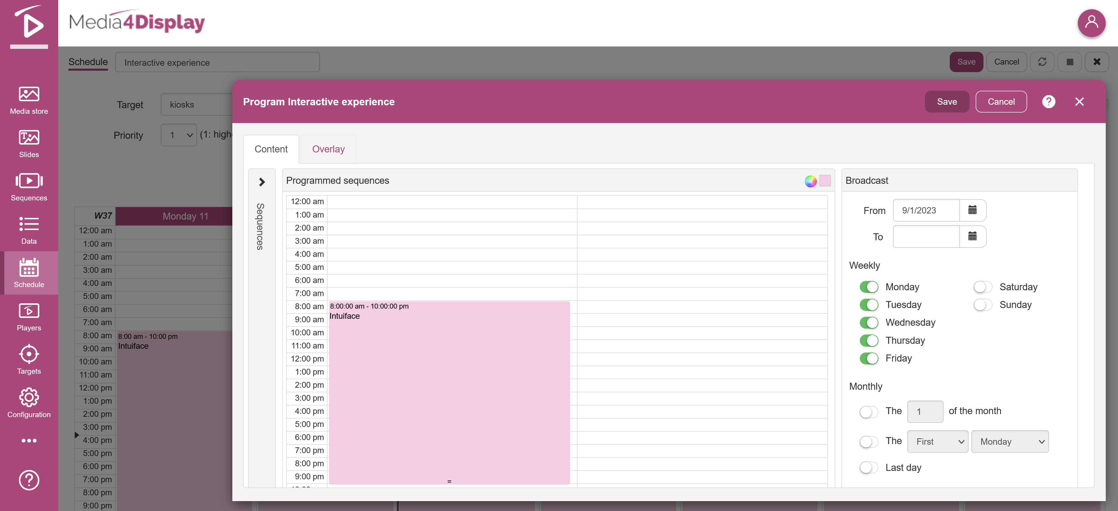The width and height of the screenshot is (1118, 511).
Task: Select the Content tab
Action: pyautogui.click(x=271, y=149)
